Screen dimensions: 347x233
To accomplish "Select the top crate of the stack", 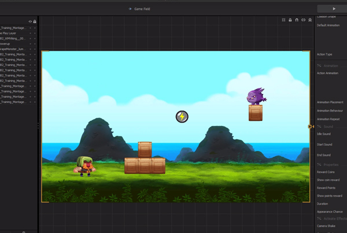I will [x=145, y=150].
